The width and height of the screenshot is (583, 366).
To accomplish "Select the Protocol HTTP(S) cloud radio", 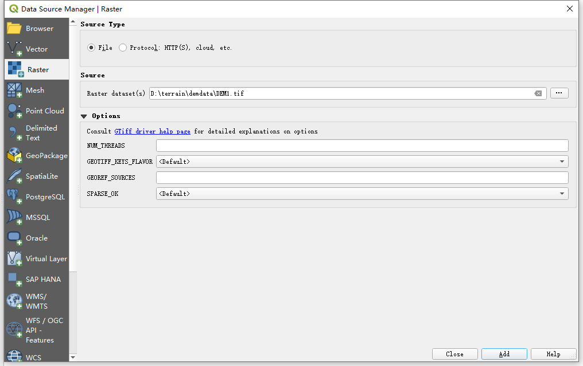I will (123, 48).
